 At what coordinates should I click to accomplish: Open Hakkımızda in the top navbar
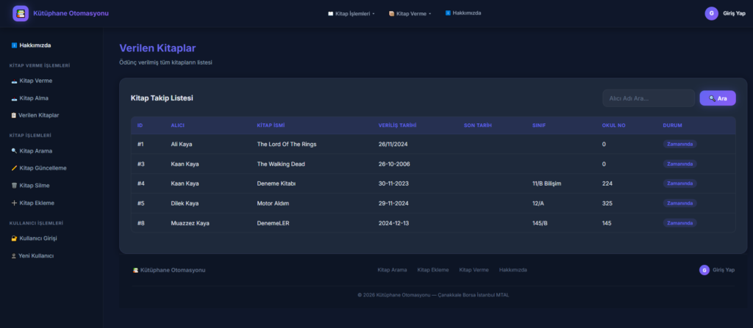point(463,13)
